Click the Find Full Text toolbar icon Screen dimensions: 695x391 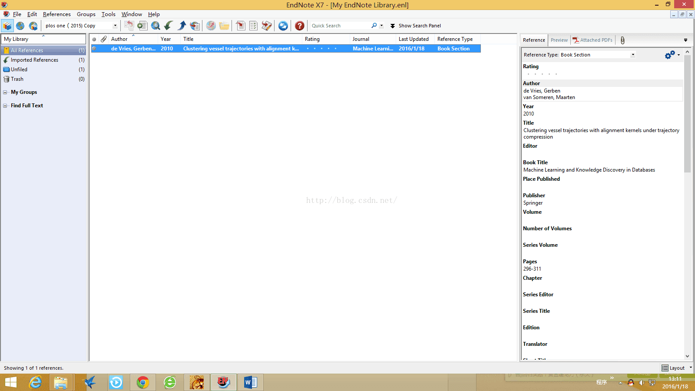click(x=195, y=26)
